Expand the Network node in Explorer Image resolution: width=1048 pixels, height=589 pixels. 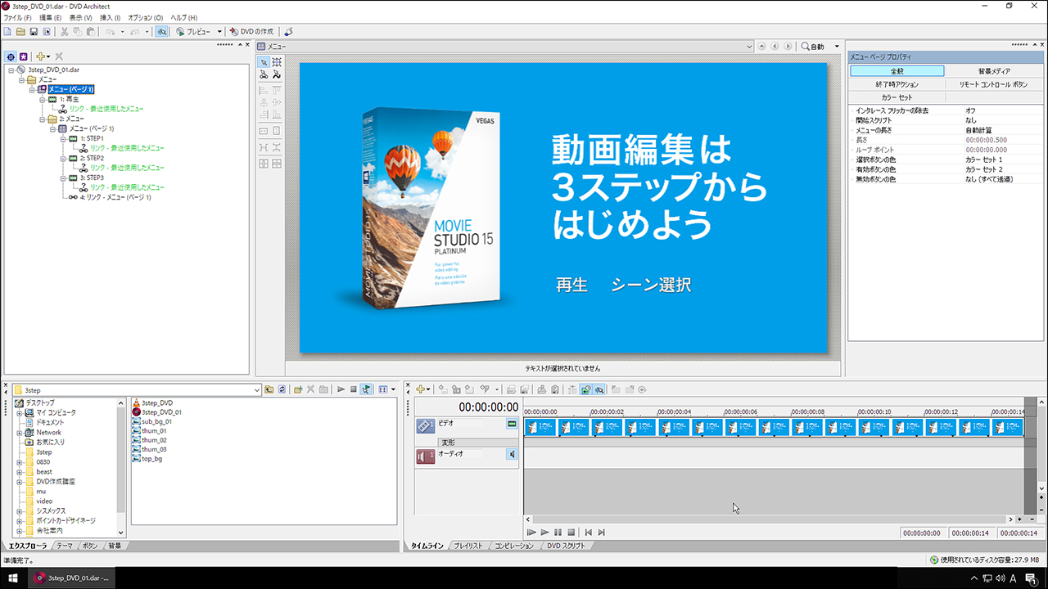[19, 433]
